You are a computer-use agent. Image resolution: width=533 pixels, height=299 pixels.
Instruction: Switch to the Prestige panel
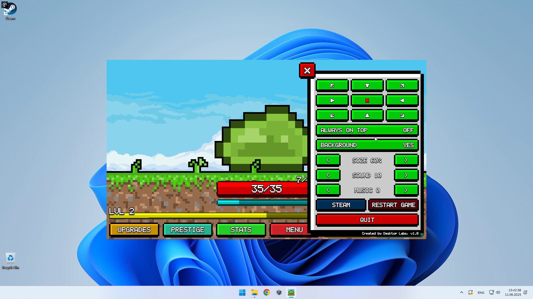(x=188, y=230)
